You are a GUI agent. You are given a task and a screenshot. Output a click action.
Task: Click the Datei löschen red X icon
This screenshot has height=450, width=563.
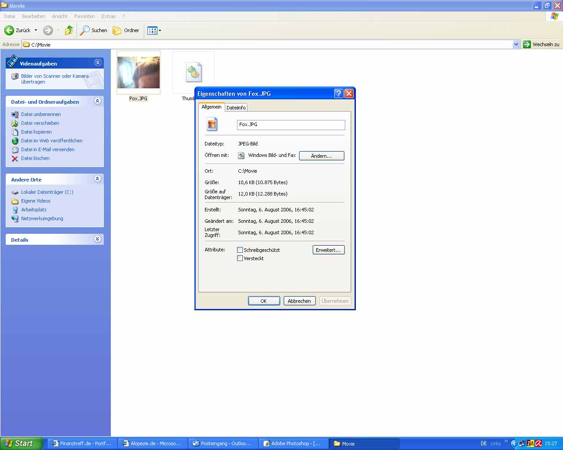[x=15, y=159]
